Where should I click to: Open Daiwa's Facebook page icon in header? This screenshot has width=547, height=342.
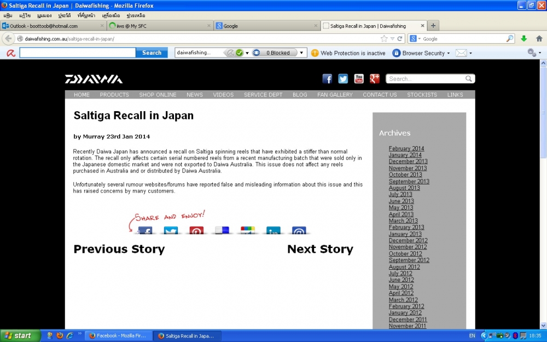tap(327, 79)
